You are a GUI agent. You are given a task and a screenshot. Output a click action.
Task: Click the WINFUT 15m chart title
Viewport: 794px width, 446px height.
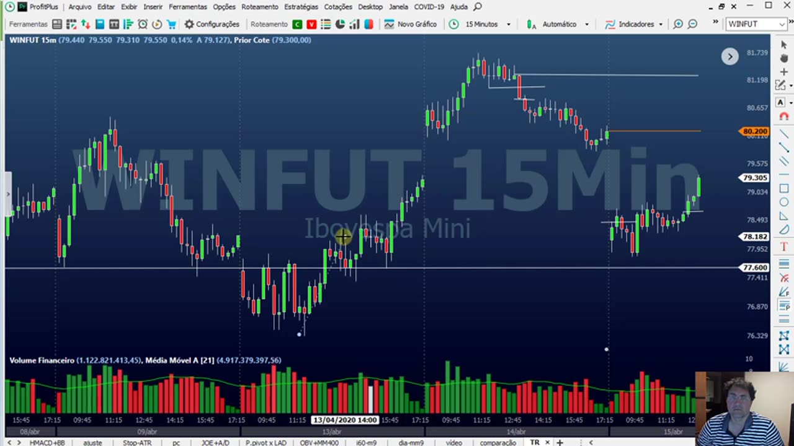pyautogui.click(x=33, y=40)
